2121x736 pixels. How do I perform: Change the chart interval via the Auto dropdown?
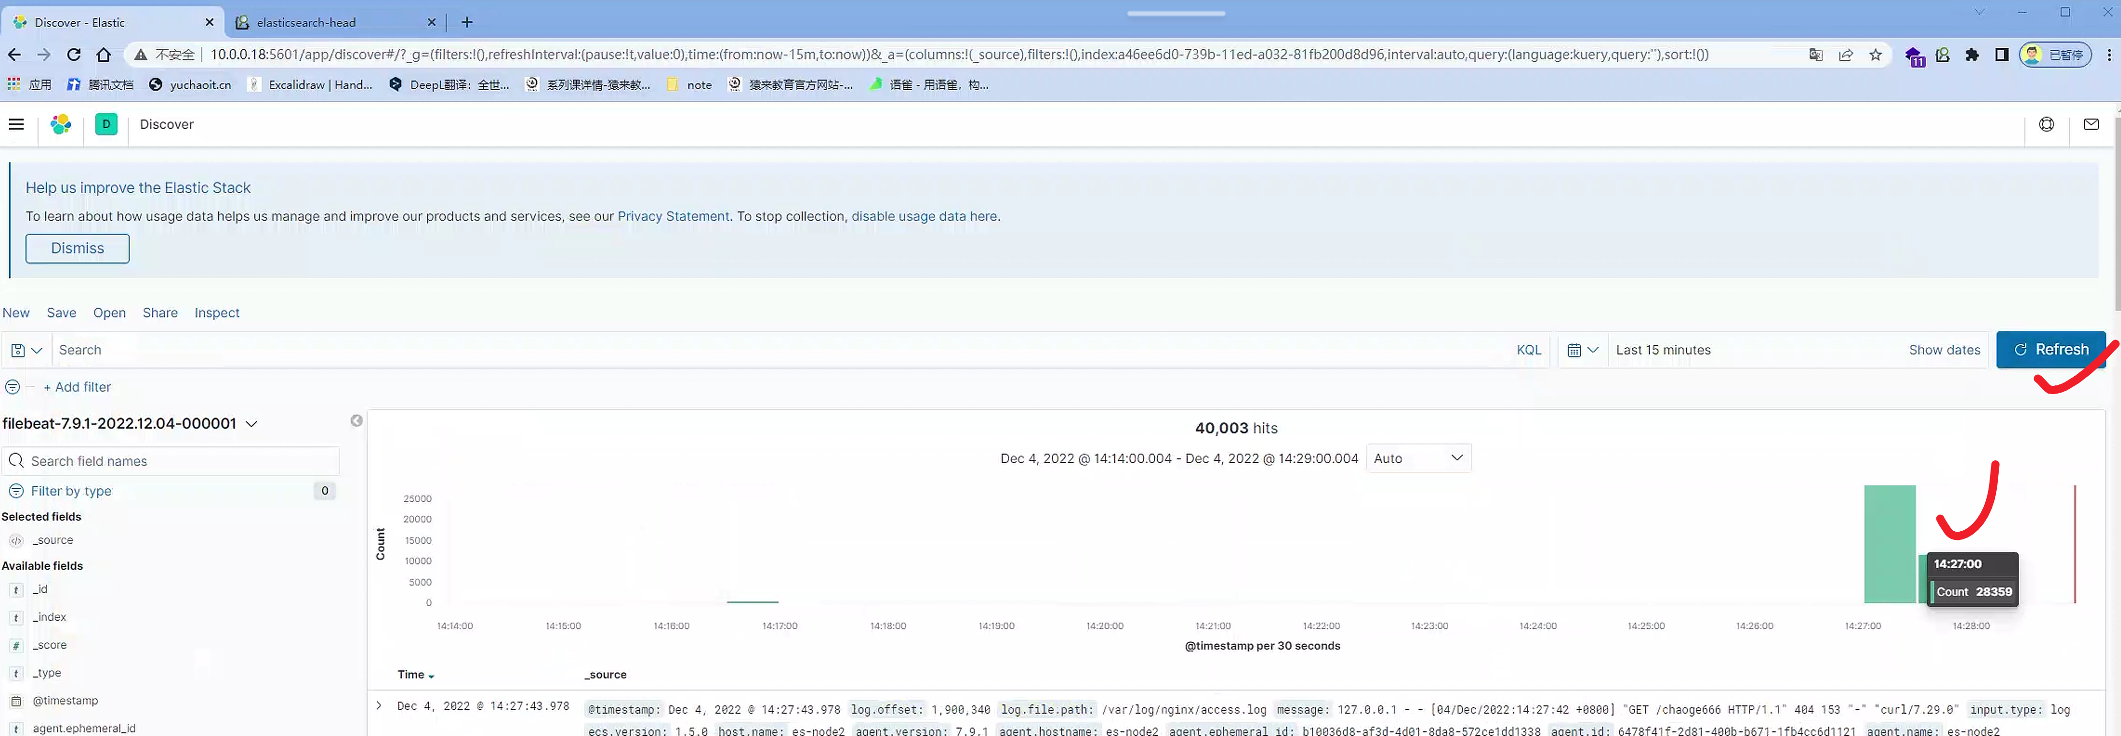(1418, 458)
